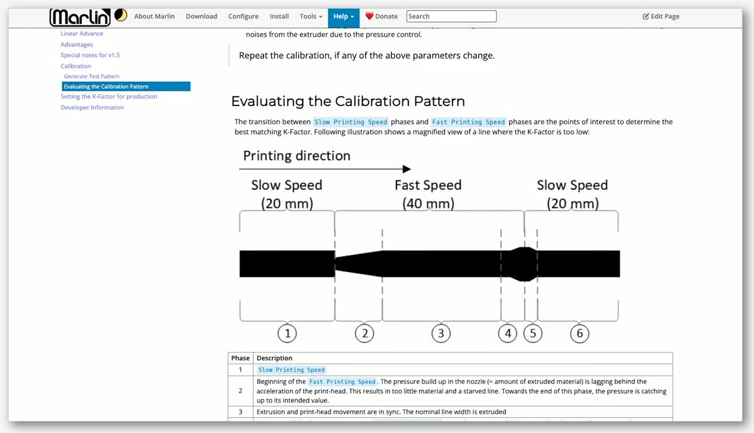Go to Linear Advance sidebar link

pyautogui.click(x=82, y=34)
